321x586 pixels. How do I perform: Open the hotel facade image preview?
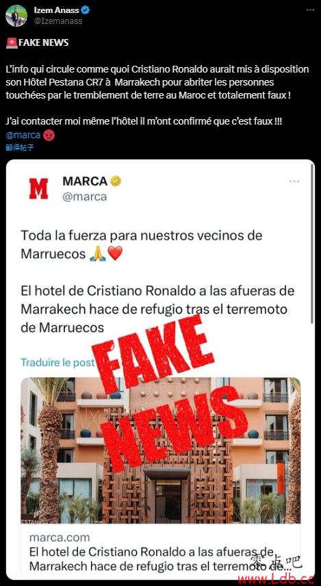pyautogui.click(x=161, y=450)
